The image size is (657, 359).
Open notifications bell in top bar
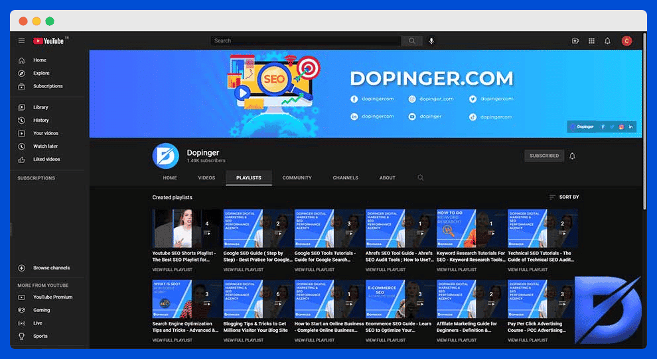[x=607, y=41]
